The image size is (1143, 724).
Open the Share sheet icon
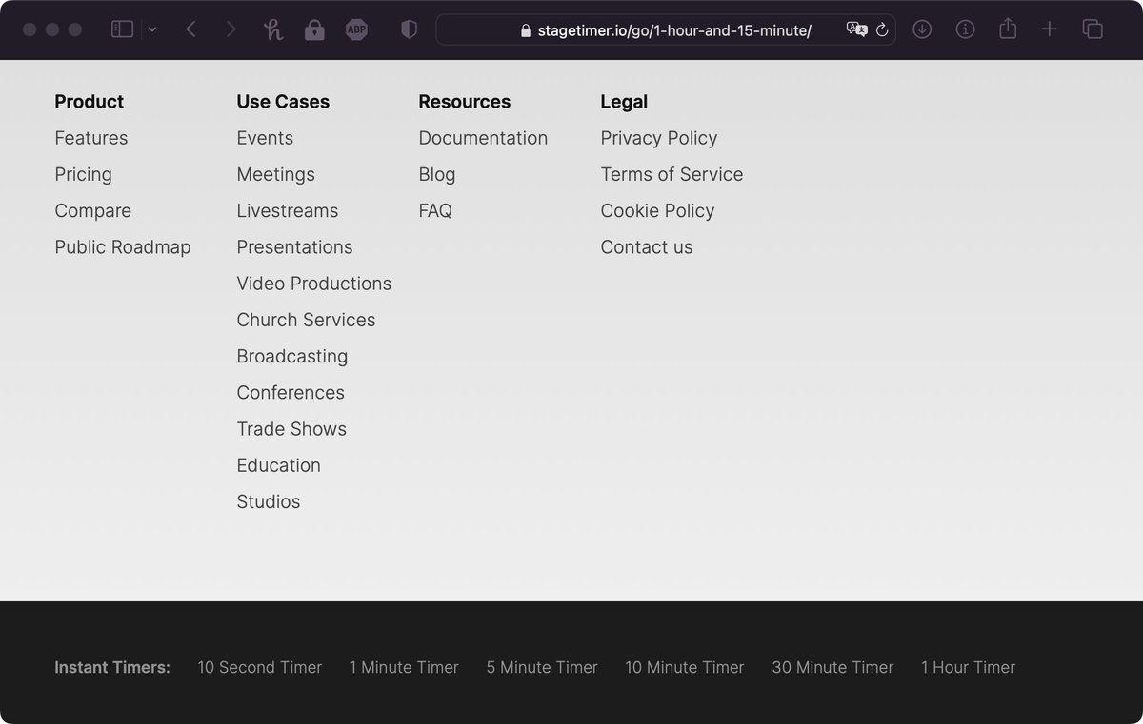1008,29
